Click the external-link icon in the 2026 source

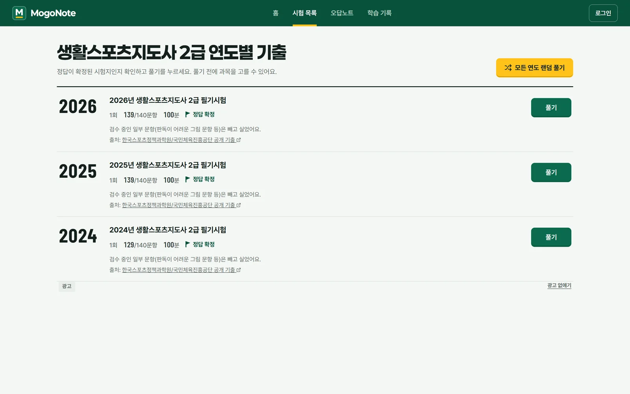[x=239, y=140]
